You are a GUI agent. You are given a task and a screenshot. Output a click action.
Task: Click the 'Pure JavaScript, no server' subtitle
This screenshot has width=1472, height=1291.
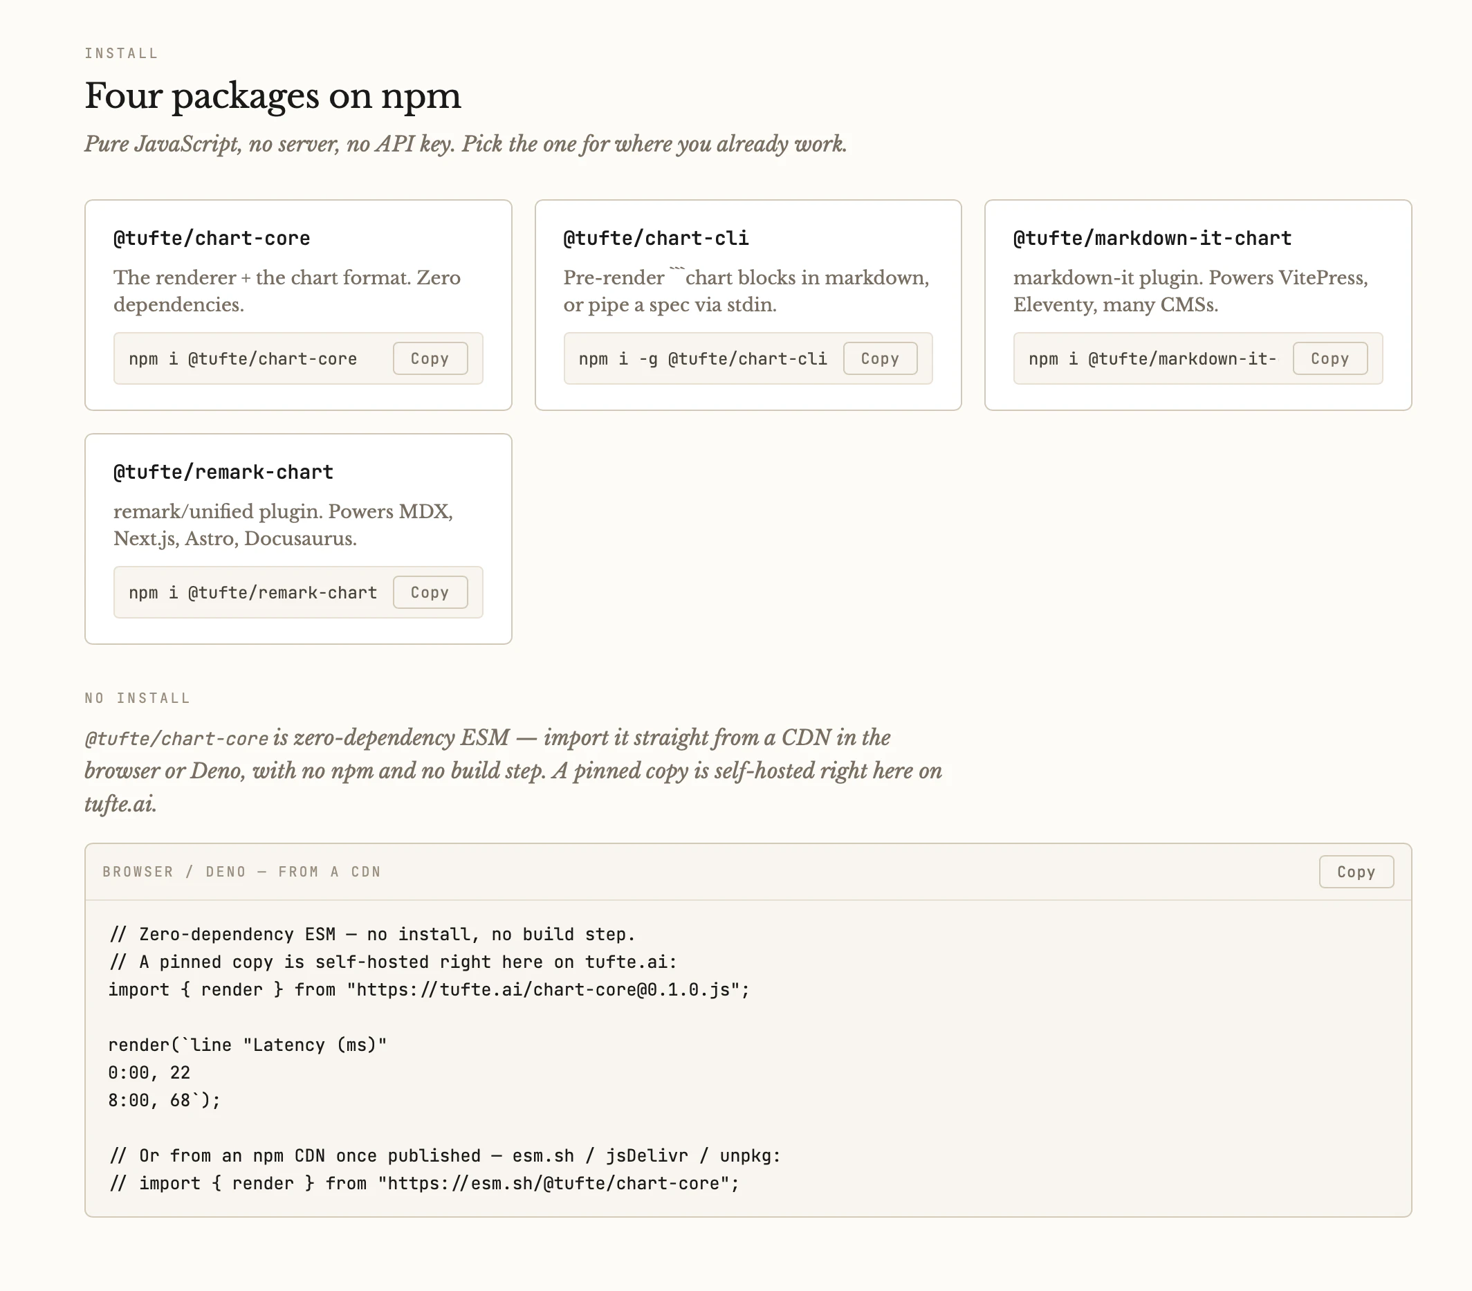pos(466,144)
